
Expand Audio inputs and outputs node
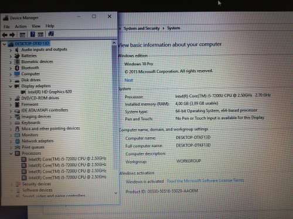11,50
